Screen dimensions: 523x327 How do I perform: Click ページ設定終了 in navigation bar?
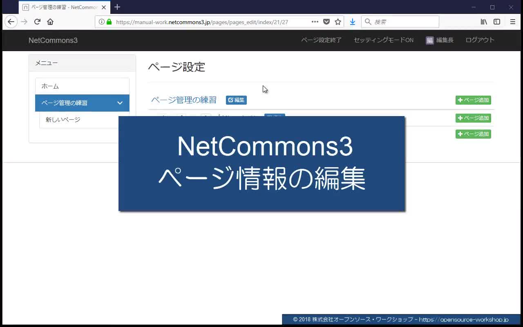point(321,40)
